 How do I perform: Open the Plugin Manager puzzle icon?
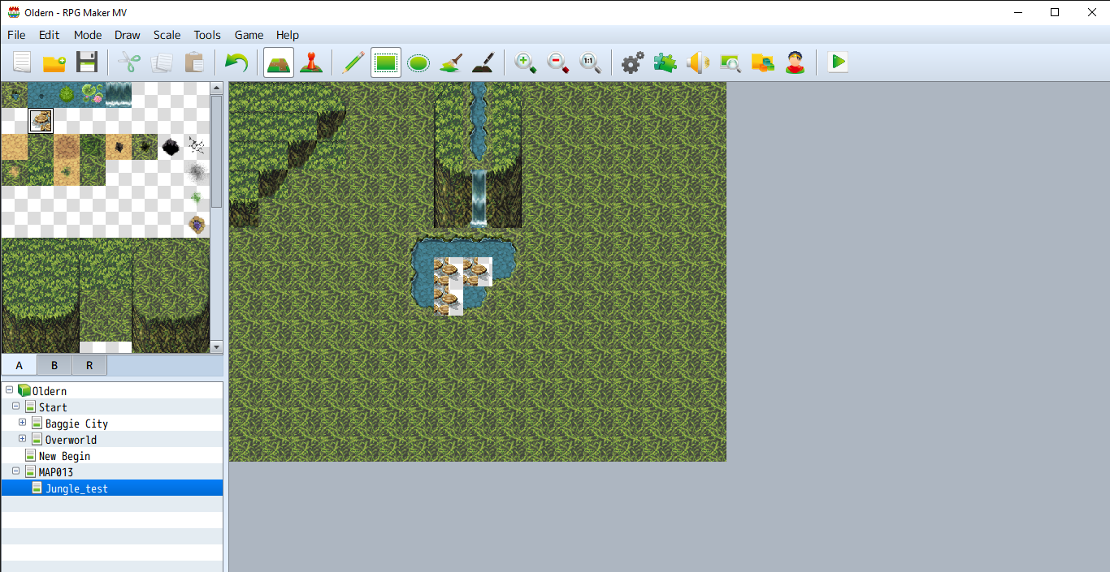point(666,62)
